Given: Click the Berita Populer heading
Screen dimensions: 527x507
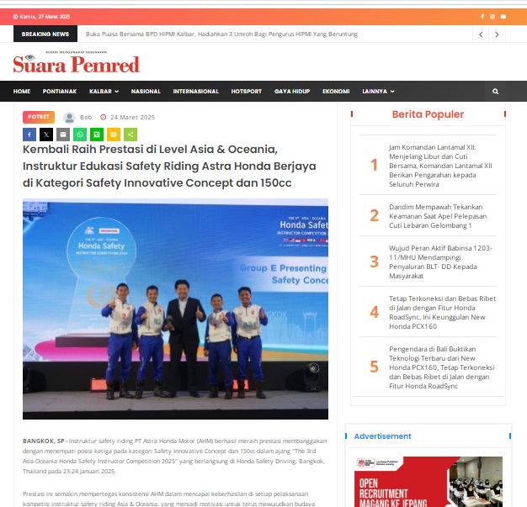Looking at the screenshot, I should (x=428, y=114).
